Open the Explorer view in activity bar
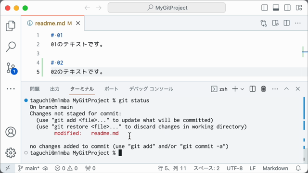 coord(11,26)
